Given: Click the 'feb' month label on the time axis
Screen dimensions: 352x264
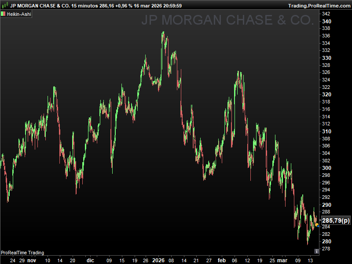Looking at the screenshot, I should pos(222,260).
